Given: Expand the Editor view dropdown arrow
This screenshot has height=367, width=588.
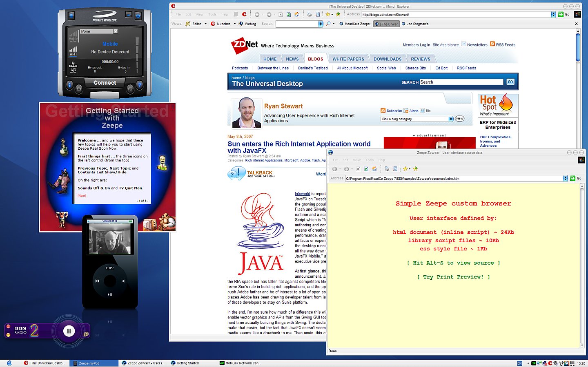Looking at the screenshot, I should coord(205,24).
